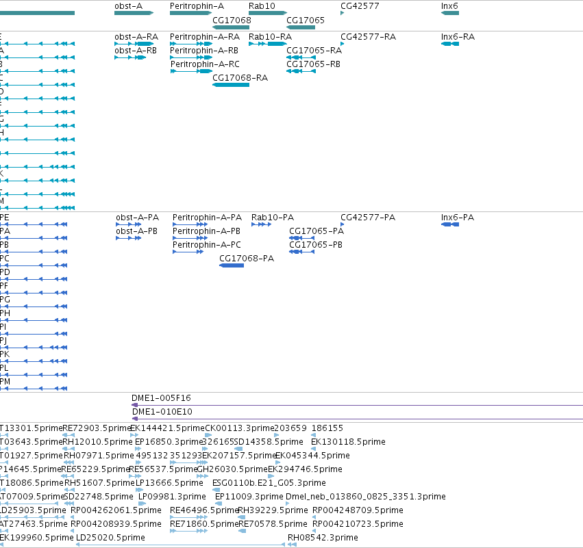Click the RP004262061.5prime EST label
The height and width of the screenshot is (548, 583).
coord(116,510)
